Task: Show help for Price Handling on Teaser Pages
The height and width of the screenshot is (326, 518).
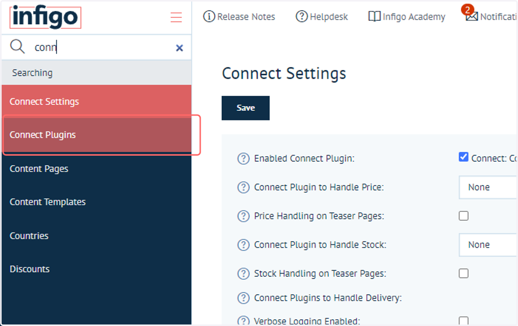Action: 243,216
